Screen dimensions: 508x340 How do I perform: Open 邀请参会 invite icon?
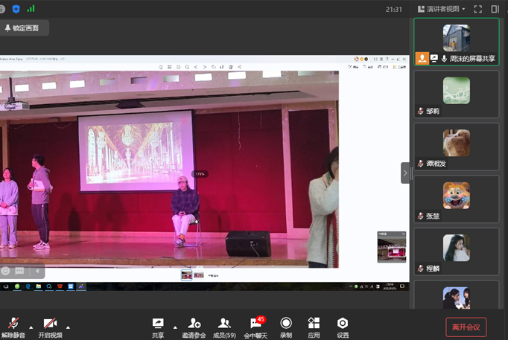click(x=194, y=324)
